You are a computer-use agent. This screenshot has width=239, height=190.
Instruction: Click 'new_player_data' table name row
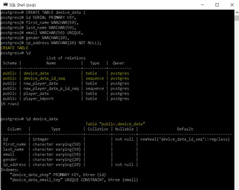point(40,83)
